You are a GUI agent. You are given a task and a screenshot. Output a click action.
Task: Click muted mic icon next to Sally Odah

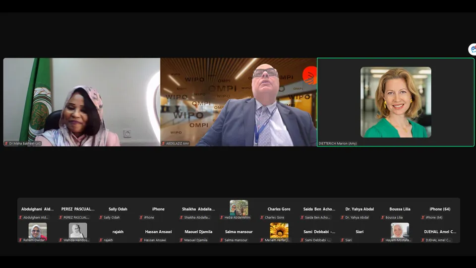(101, 217)
